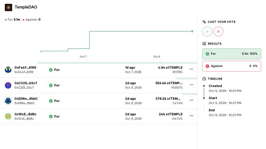Click green For check icon in 0xC225...02c7 row
Viewport: 266px width, 149px height.
pos(51,85)
